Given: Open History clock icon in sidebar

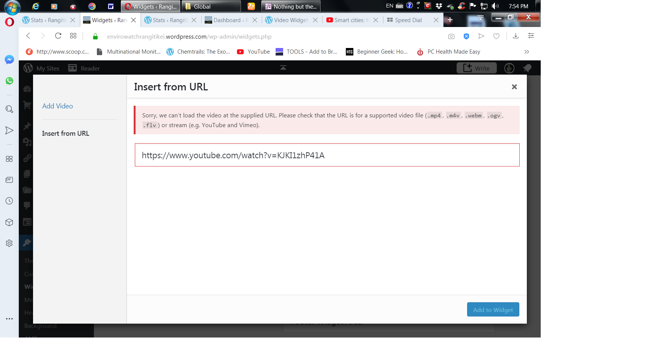Looking at the screenshot, I should (x=9, y=201).
